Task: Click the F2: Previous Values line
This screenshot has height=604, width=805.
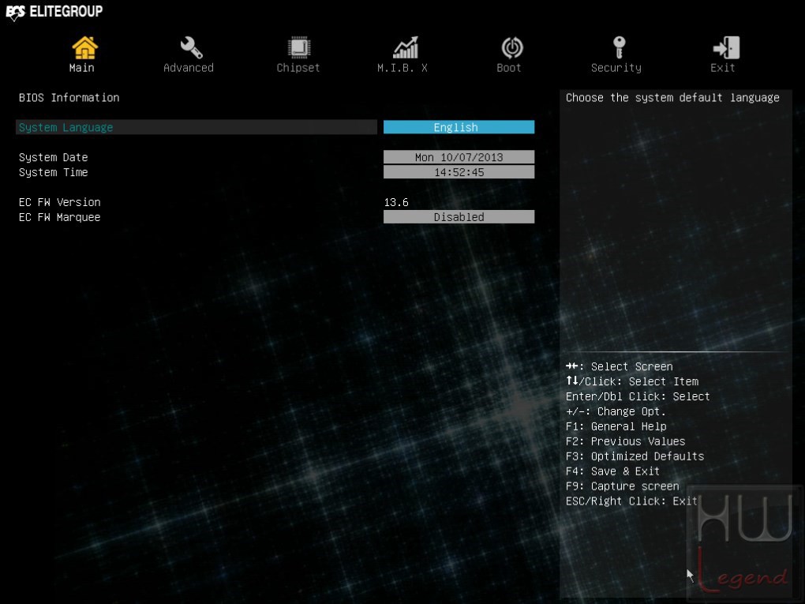Action: click(625, 441)
